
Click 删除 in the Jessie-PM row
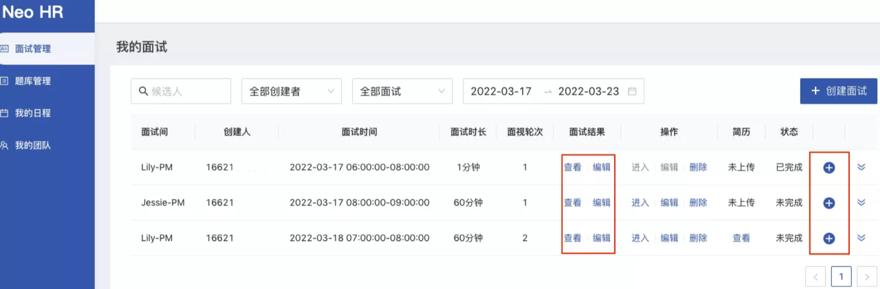(698, 203)
